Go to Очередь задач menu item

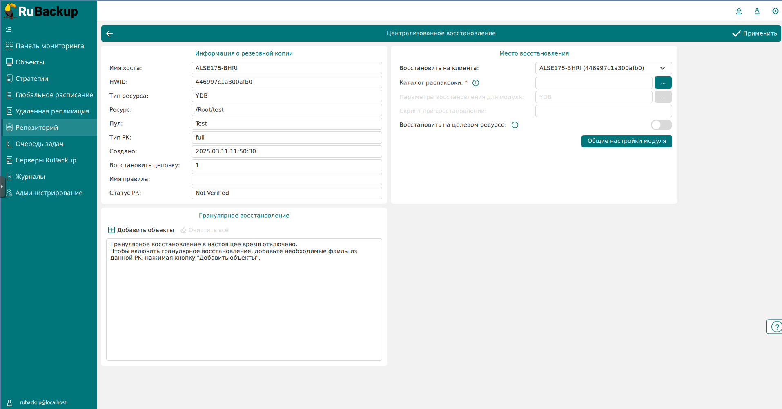[x=39, y=144]
